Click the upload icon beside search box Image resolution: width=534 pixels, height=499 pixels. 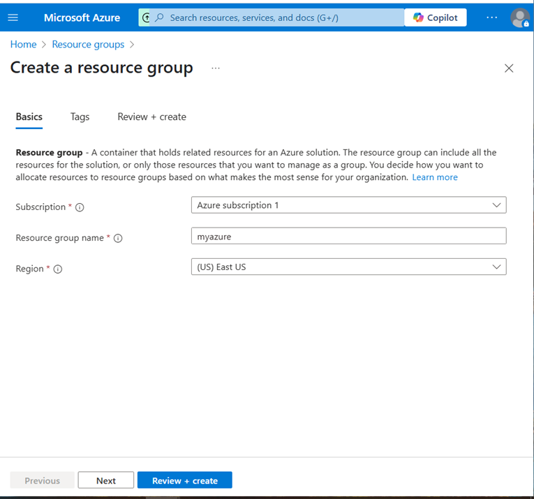click(145, 17)
